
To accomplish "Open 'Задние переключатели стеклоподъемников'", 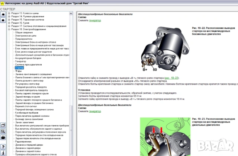I will coord(38,139).
